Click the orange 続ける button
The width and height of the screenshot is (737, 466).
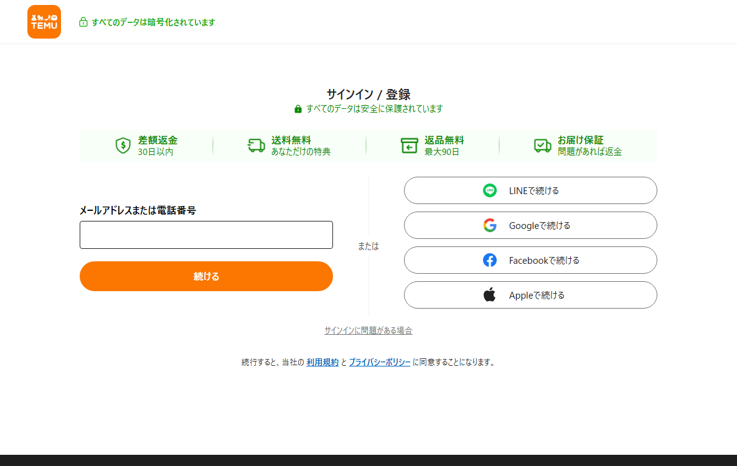pos(206,276)
